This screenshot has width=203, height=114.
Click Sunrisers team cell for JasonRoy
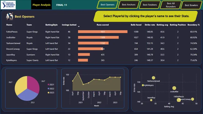tap(31, 55)
